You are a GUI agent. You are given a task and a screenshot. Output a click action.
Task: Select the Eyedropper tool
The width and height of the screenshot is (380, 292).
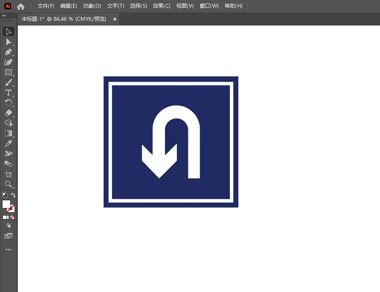8,143
